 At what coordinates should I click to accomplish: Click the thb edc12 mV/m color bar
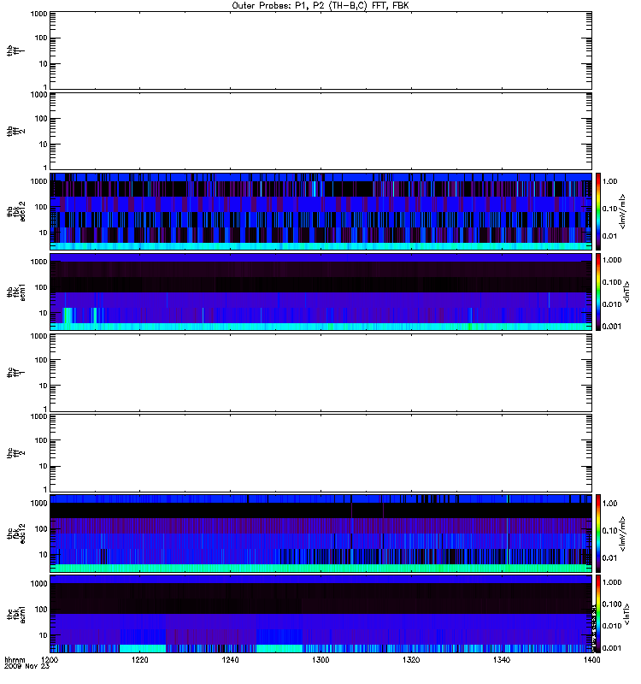tap(598, 211)
